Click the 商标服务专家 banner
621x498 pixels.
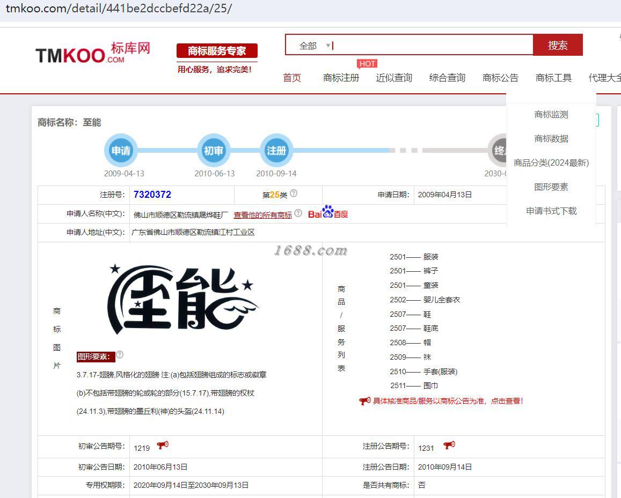point(217,51)
